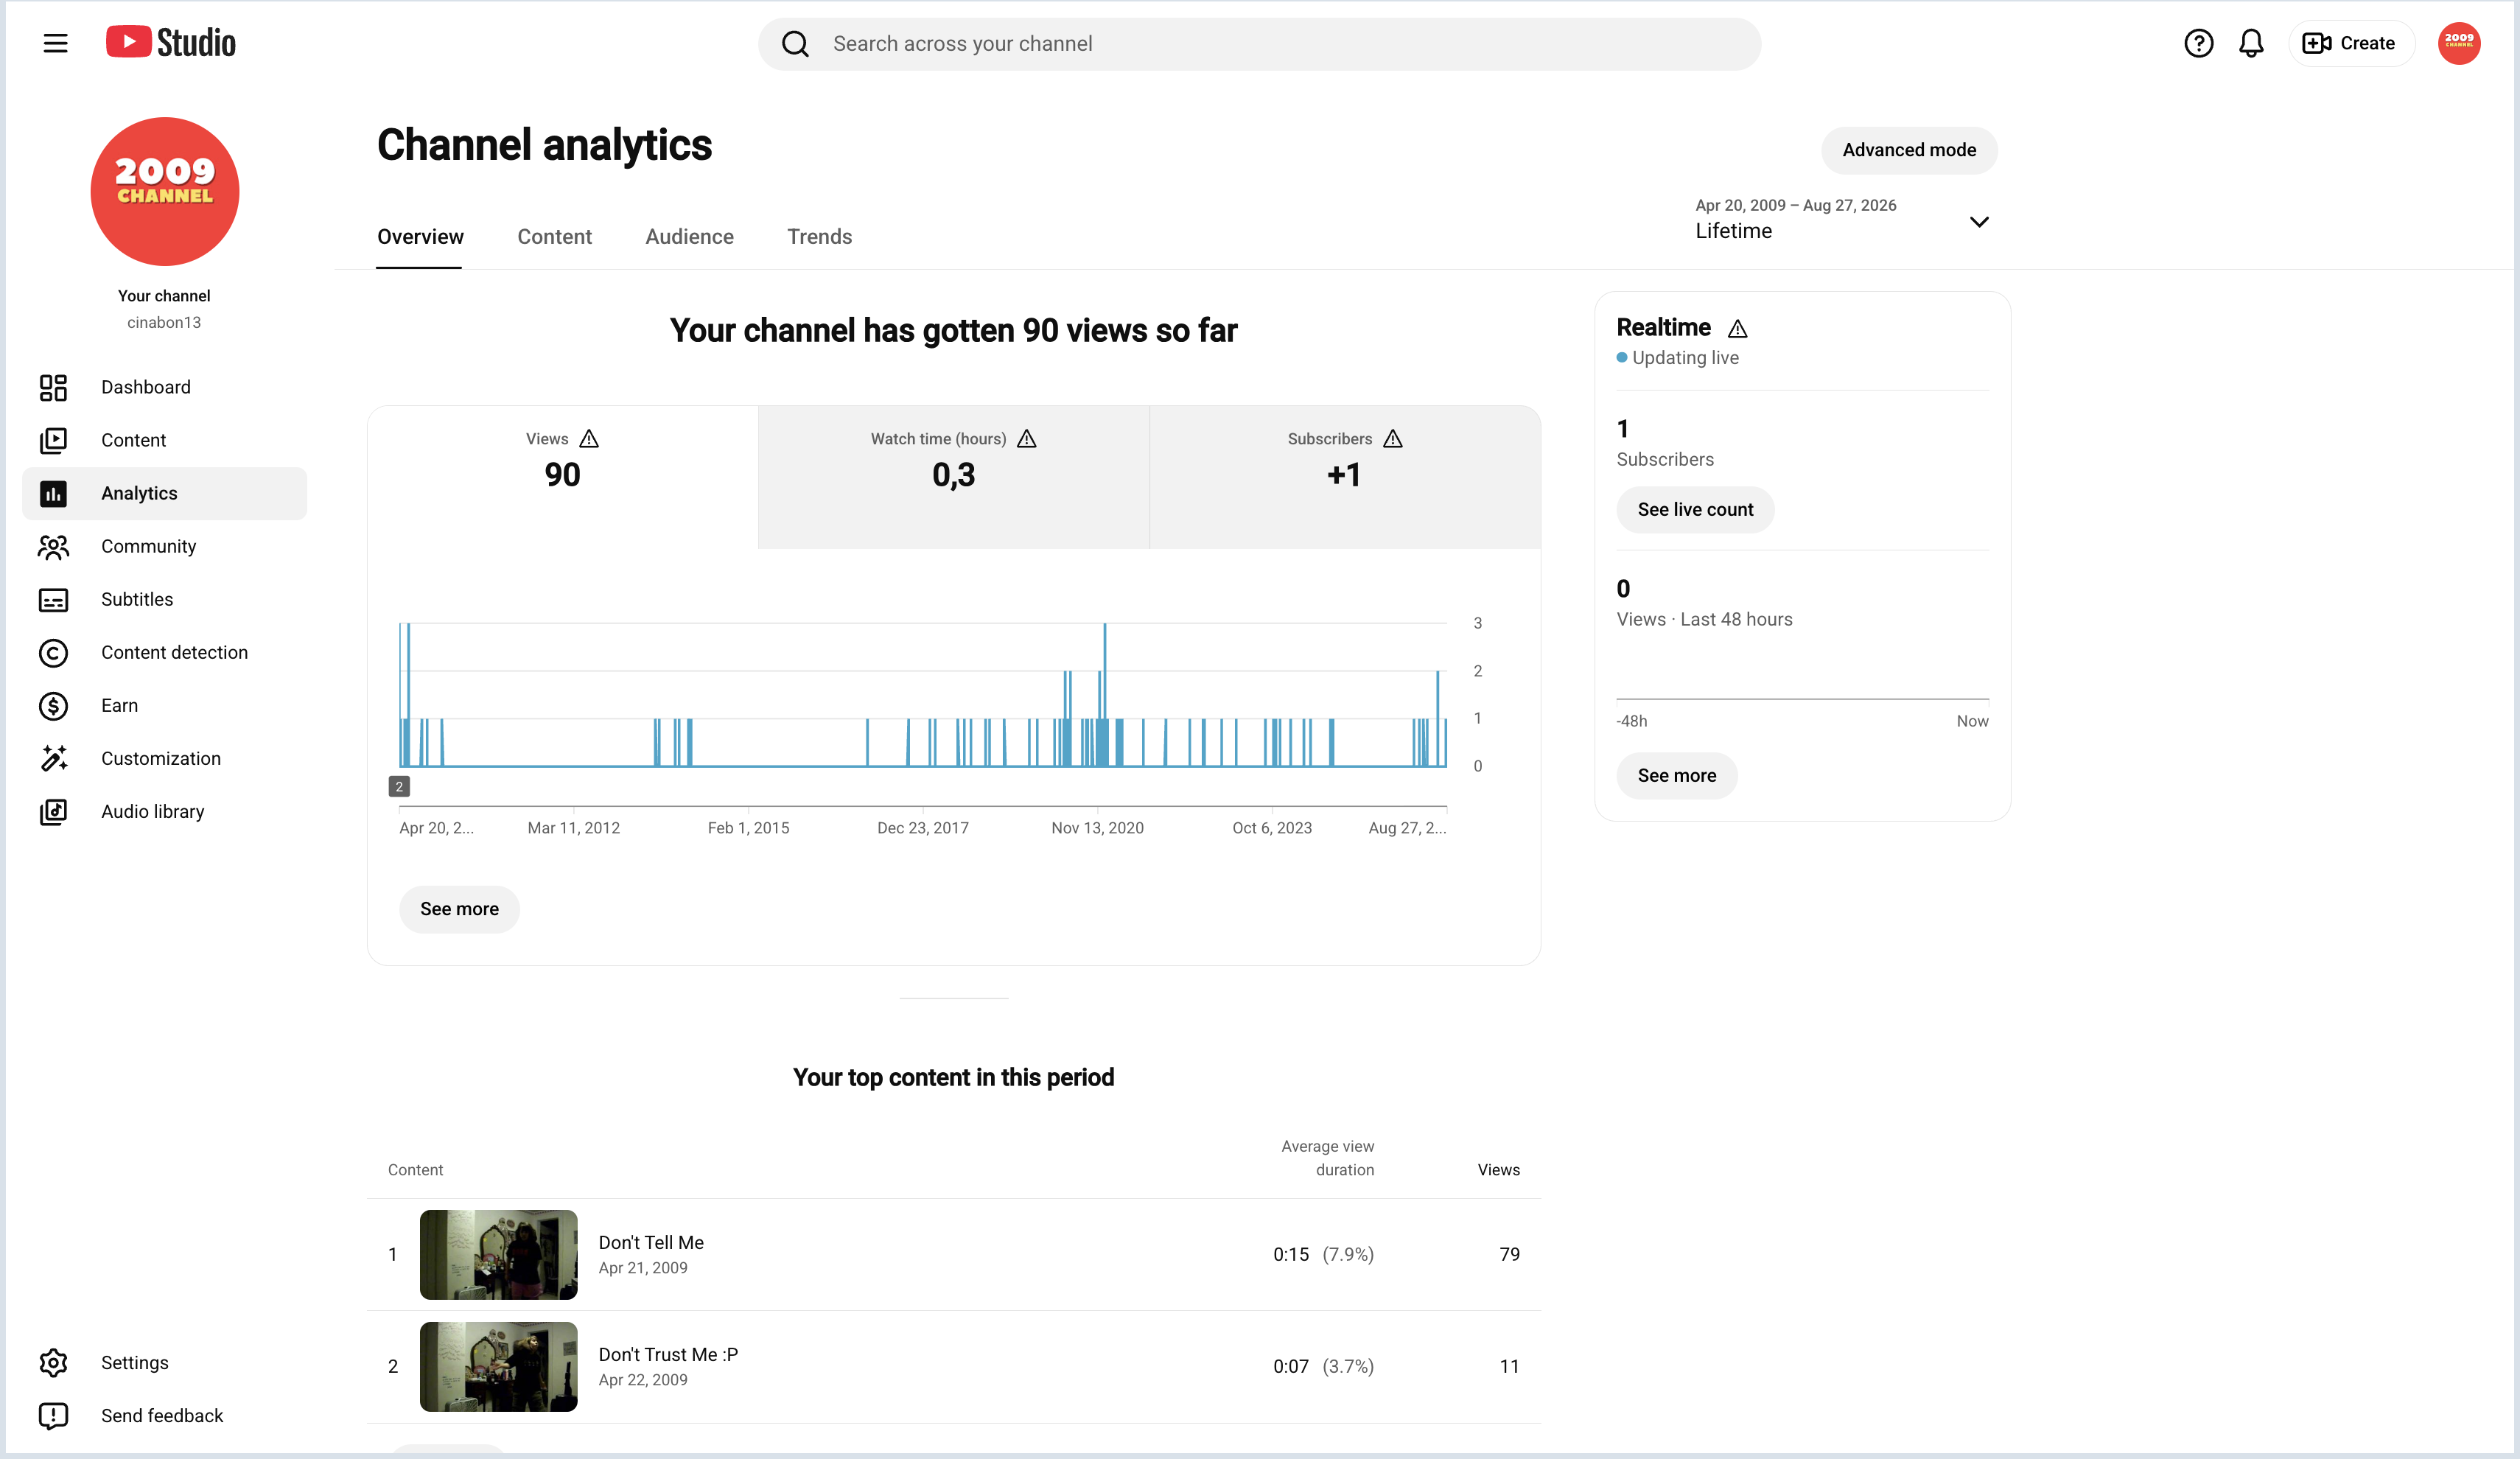
Task: Click the 0:07 (3.7%) duration value
Action: (1323, 1366)
